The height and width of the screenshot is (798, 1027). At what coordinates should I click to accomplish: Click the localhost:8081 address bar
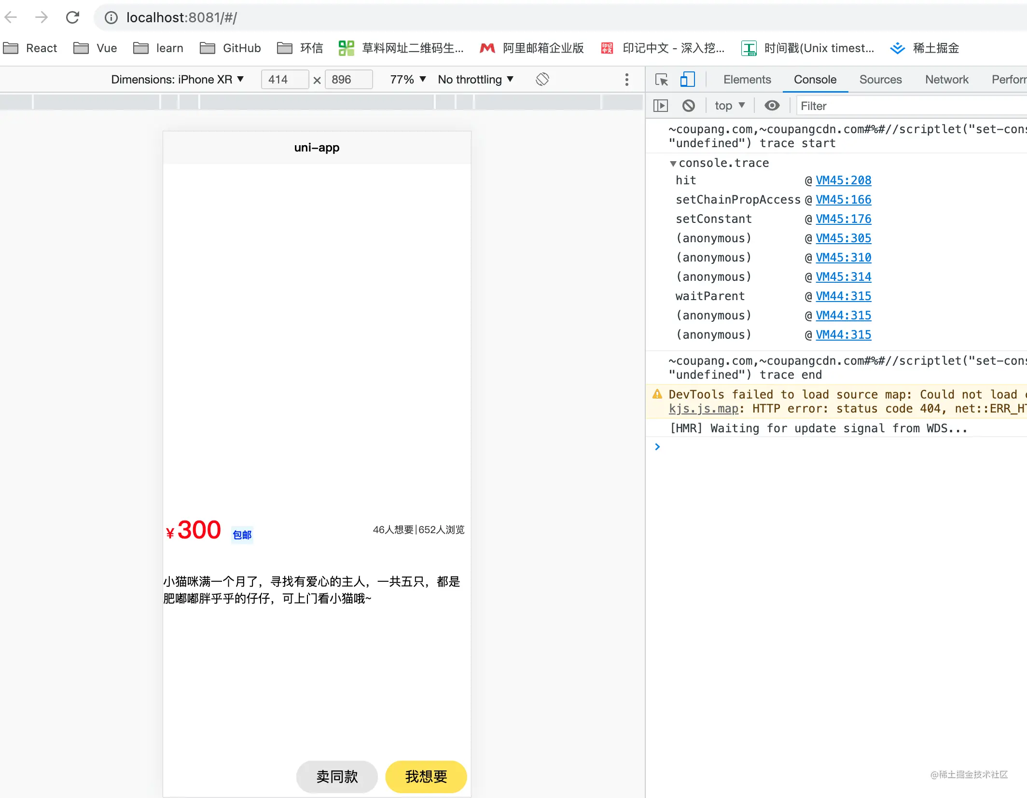pos(560,18)
